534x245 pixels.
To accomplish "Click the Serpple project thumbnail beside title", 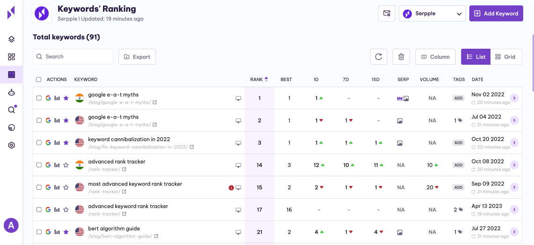I will coord(42,14).
